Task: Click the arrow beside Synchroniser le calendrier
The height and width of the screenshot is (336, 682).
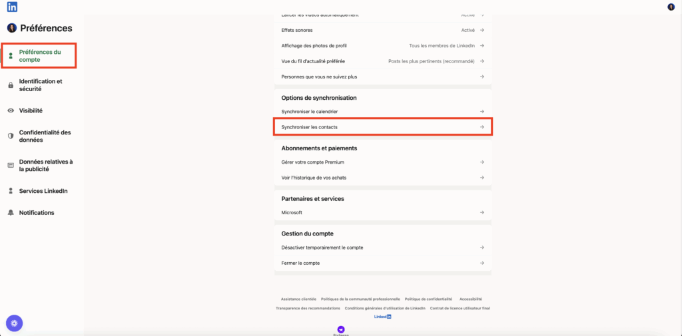Action: click(482, 111)
